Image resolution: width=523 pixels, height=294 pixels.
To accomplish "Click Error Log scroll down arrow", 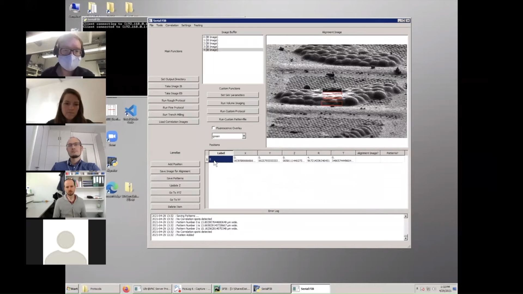I will pyautogui.click(x=406, y=238).
